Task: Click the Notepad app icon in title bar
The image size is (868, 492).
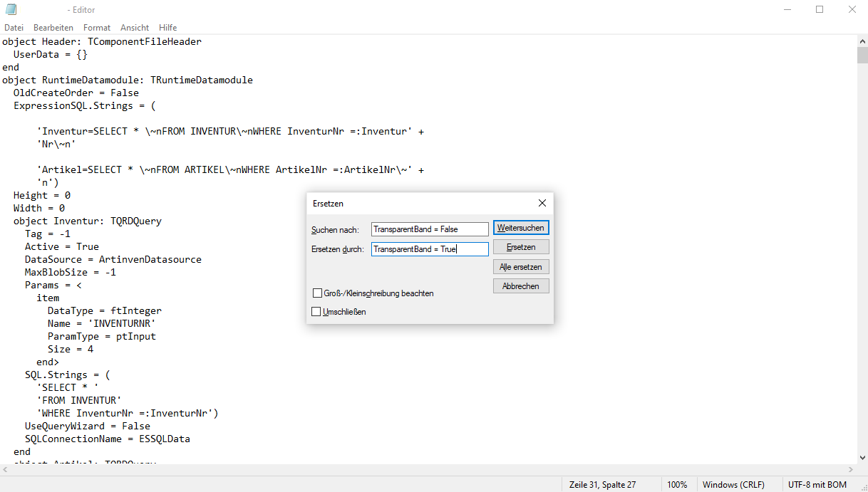Action: click(11, 10)
